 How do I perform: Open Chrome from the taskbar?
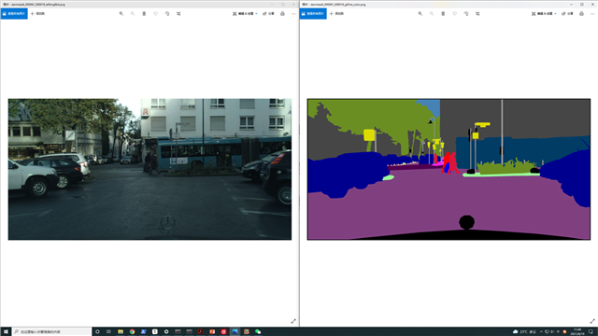[x=132, y=332]
